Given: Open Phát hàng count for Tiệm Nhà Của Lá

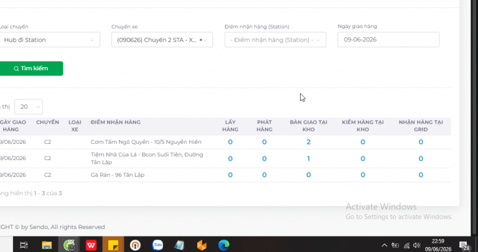Looking at the screenshot, I should [265, 159].
